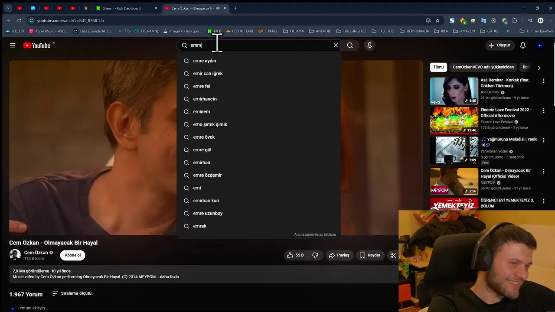Open the notifications bell

tap(523, 45)
